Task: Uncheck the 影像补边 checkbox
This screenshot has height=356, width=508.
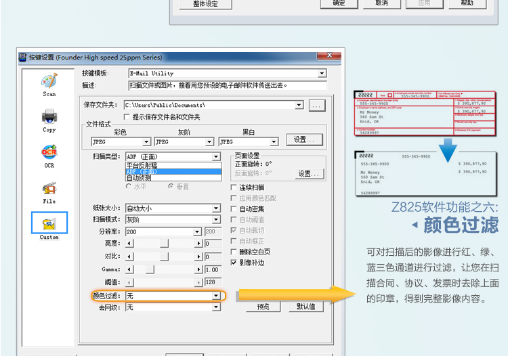Action: [235, 263]
